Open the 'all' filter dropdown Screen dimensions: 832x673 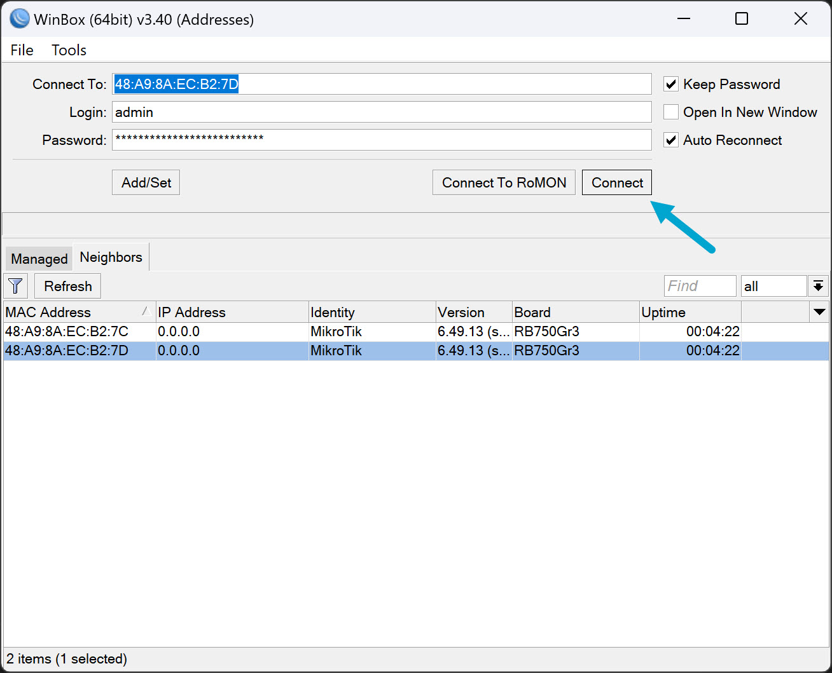click(773, 286)
